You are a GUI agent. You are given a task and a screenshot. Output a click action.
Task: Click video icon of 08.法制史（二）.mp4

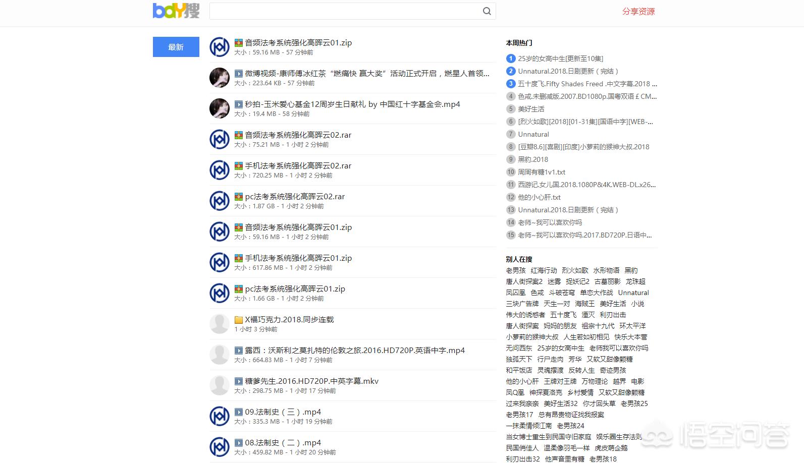239,443
